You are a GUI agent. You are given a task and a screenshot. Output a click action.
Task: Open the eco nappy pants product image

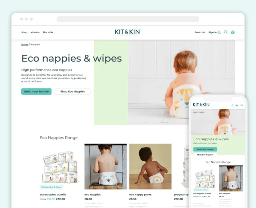(x=150, y=166)
